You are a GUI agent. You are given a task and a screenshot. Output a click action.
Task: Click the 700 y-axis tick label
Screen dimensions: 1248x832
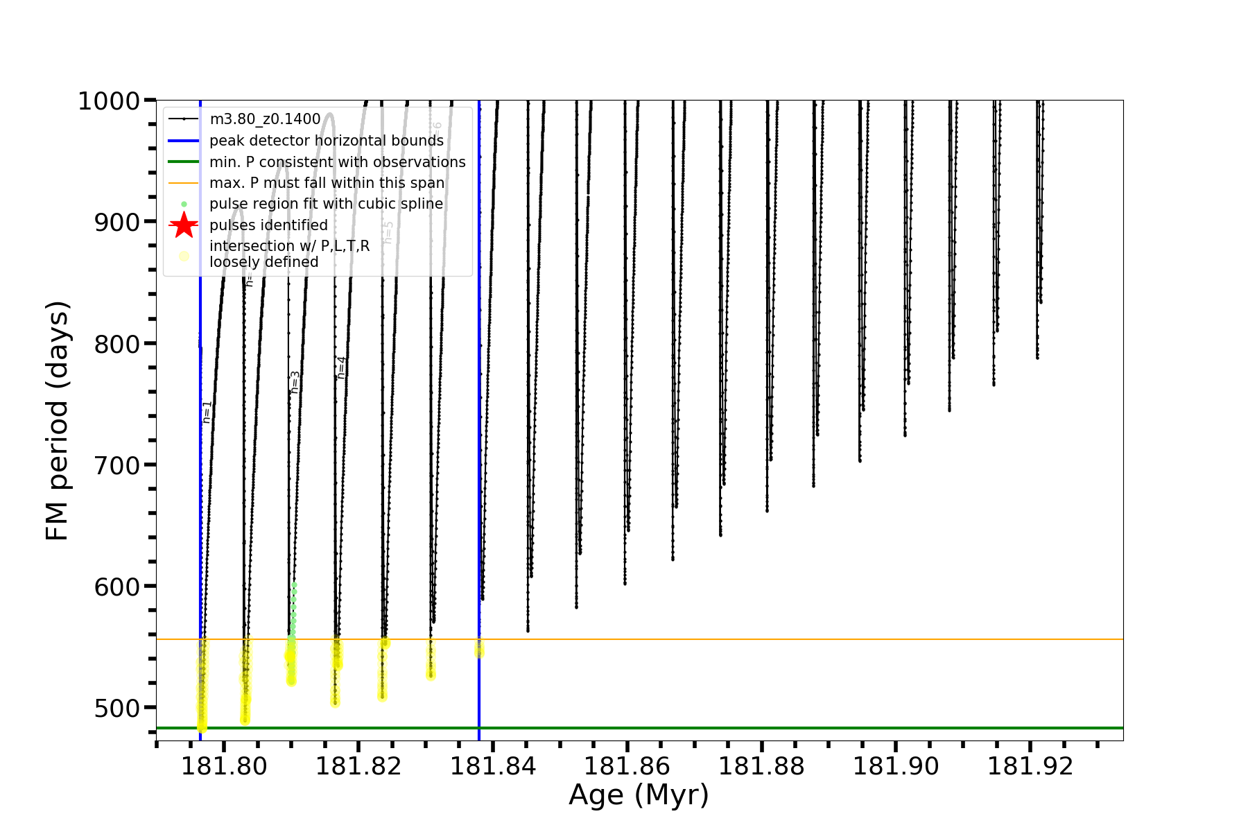[x=116, y=465]
